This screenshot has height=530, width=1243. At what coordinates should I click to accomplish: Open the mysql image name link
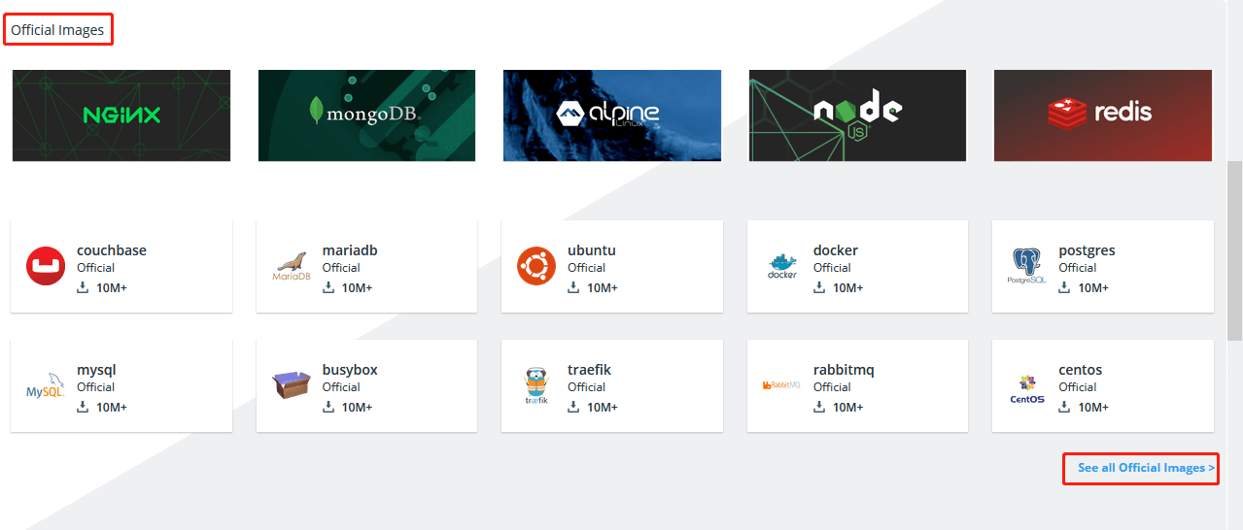[96, 370]
